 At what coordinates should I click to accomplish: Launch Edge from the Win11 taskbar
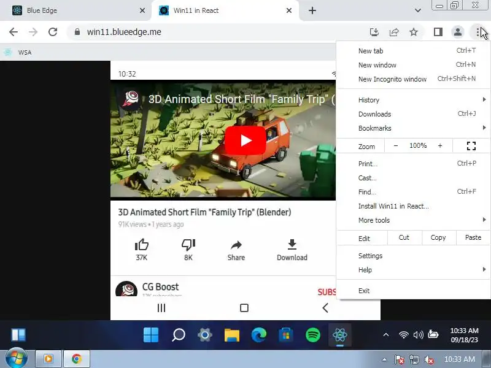(259, 335)
